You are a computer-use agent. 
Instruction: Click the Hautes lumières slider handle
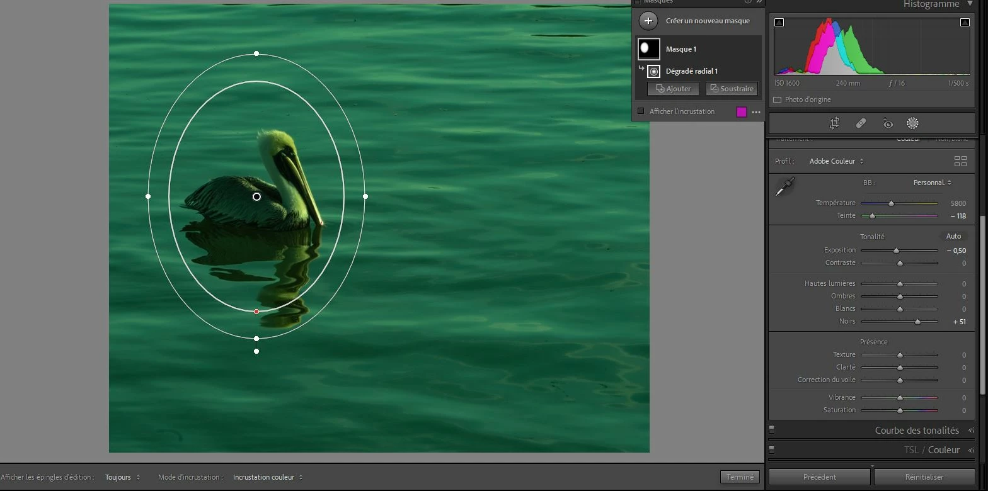click(900, 284)
